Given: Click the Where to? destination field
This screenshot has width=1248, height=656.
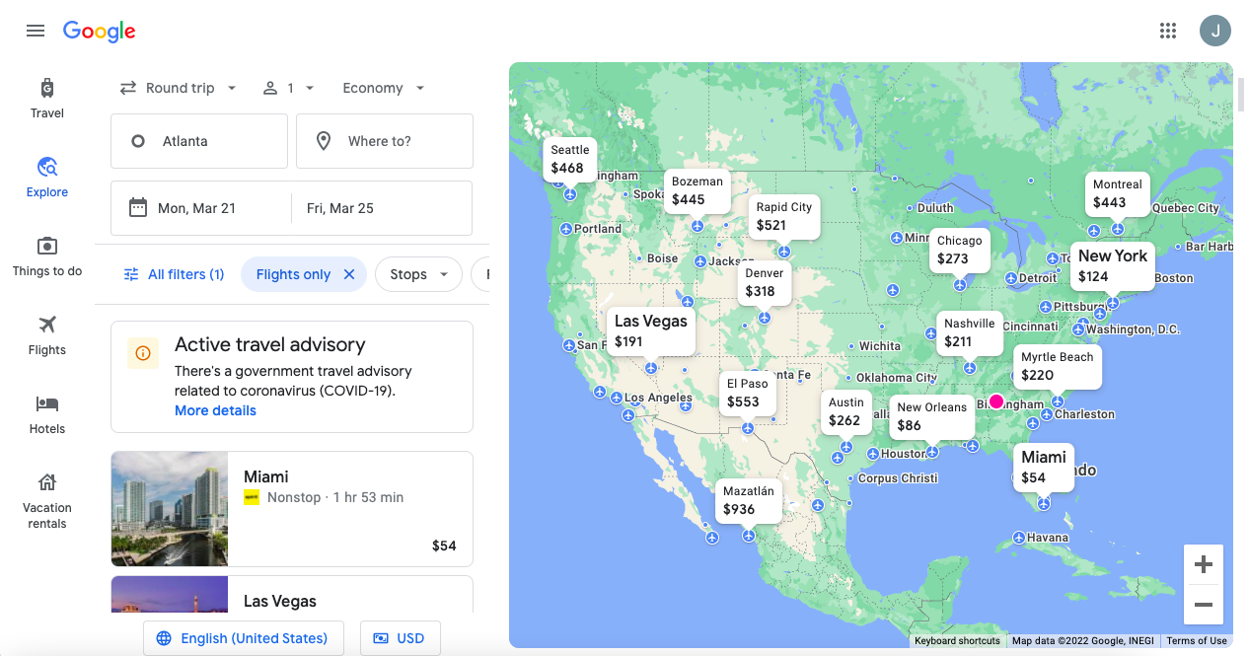Looking at the screenshot, I should (x=395, y=141).
